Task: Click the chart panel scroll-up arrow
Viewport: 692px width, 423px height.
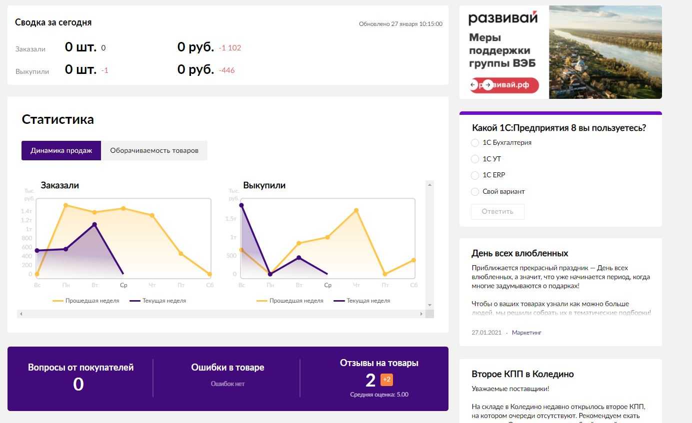Action: pos(429,185)
